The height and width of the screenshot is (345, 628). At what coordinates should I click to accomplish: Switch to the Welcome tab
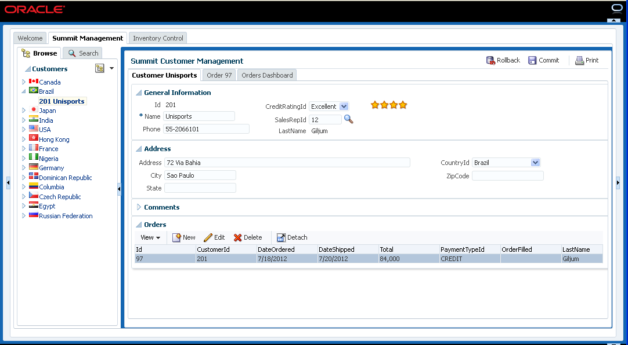point(30,38)
